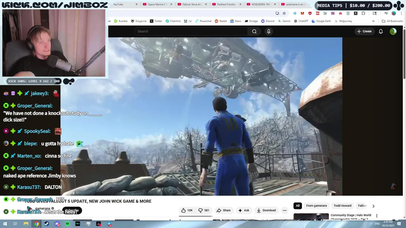Open the News bookmark
The height and width of the screenshot is (228, 406).
click(236, 21)
